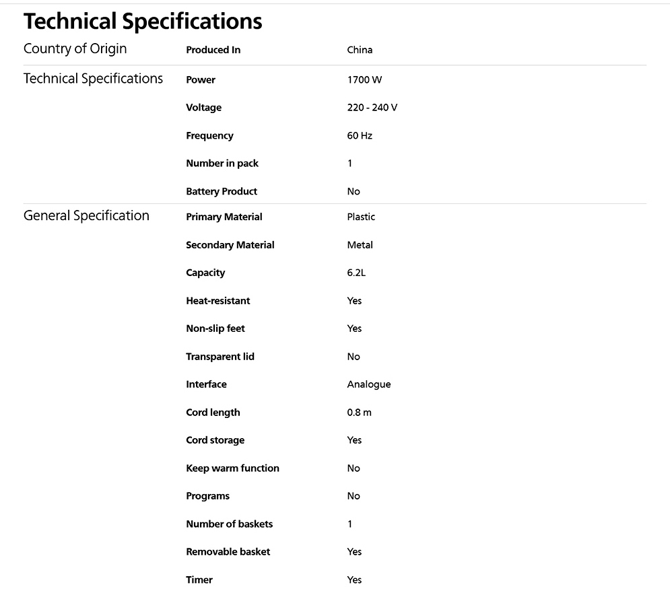Click the Power specification label

[201, 80]
